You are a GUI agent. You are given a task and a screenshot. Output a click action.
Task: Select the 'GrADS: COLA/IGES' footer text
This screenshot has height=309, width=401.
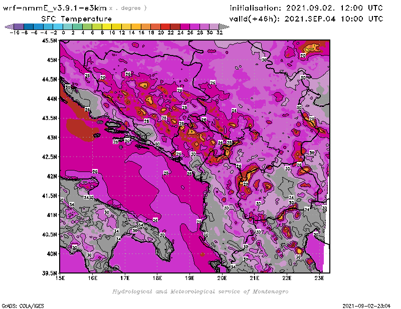click(x=23, y=306)
